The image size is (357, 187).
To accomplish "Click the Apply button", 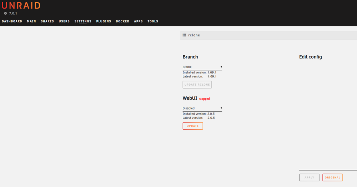I will pos(310,177).
